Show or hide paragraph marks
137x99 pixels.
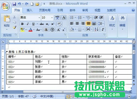click(x=103, y=29)
